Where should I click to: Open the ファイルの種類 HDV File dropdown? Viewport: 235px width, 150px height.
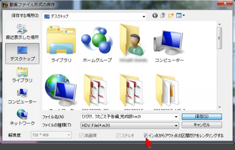130,125
